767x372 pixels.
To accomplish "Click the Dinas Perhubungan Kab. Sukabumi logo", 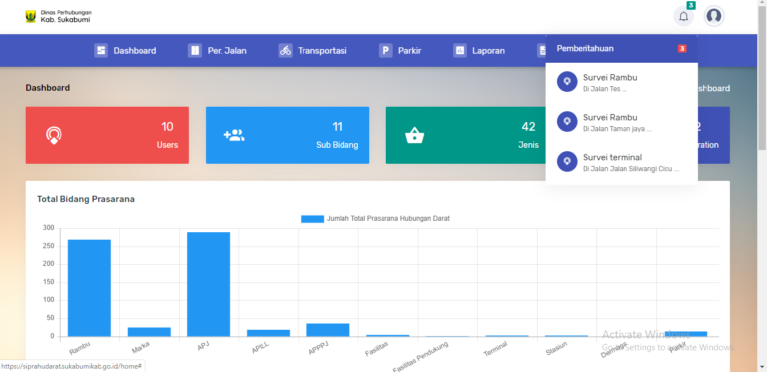I will pyautogui.click(x=31, y=17).
